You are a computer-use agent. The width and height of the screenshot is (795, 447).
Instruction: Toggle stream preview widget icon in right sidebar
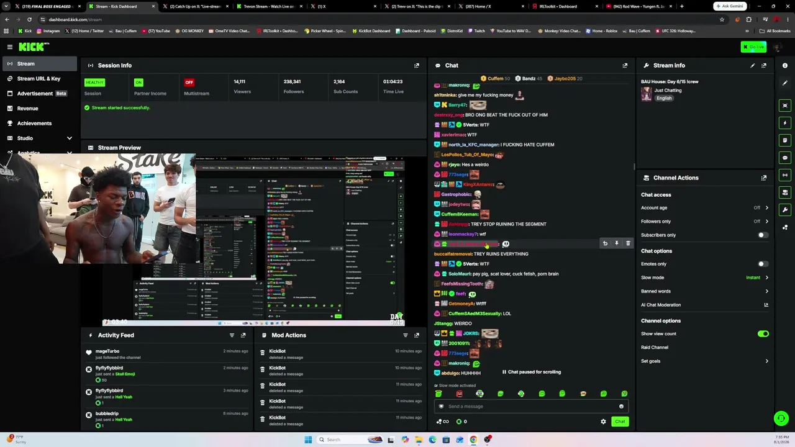[x=785, y=106]
